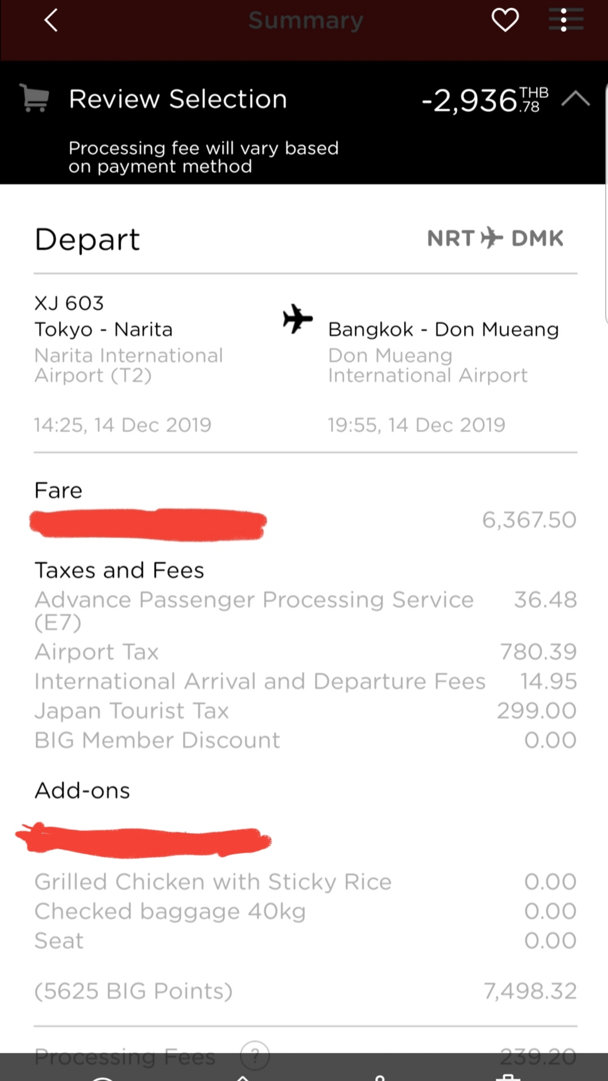Tap the Processing Fees help icon

click(x=255, y=1056)
